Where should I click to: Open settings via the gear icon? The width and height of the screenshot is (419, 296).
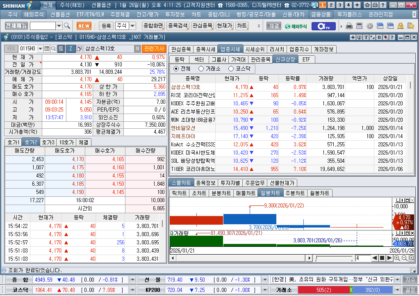pos(370,26)
